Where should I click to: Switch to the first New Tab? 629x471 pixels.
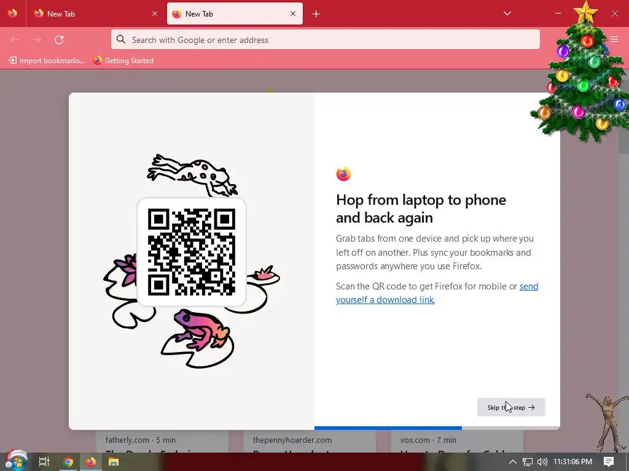95,13
